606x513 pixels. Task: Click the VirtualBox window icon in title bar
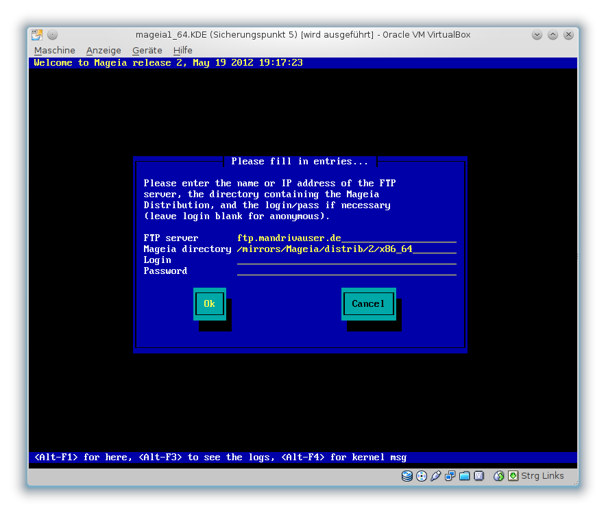(37, 35)
